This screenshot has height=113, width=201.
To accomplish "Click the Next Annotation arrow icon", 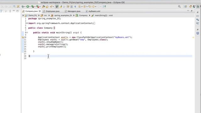I will pyautogui.click(x=79, y=6).
